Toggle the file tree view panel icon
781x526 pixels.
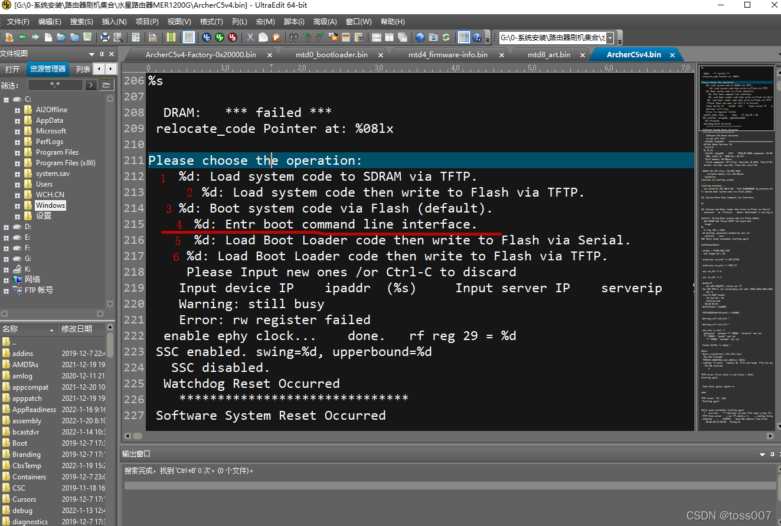point(464,37)
